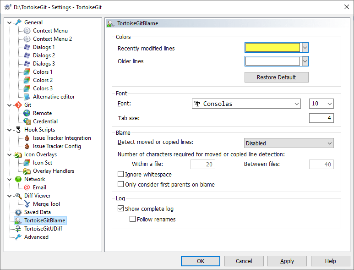Click the Icon Set icon

coord(27,163)
